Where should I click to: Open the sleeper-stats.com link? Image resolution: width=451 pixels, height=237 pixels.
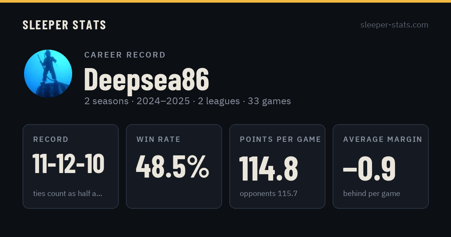(394, 25)
